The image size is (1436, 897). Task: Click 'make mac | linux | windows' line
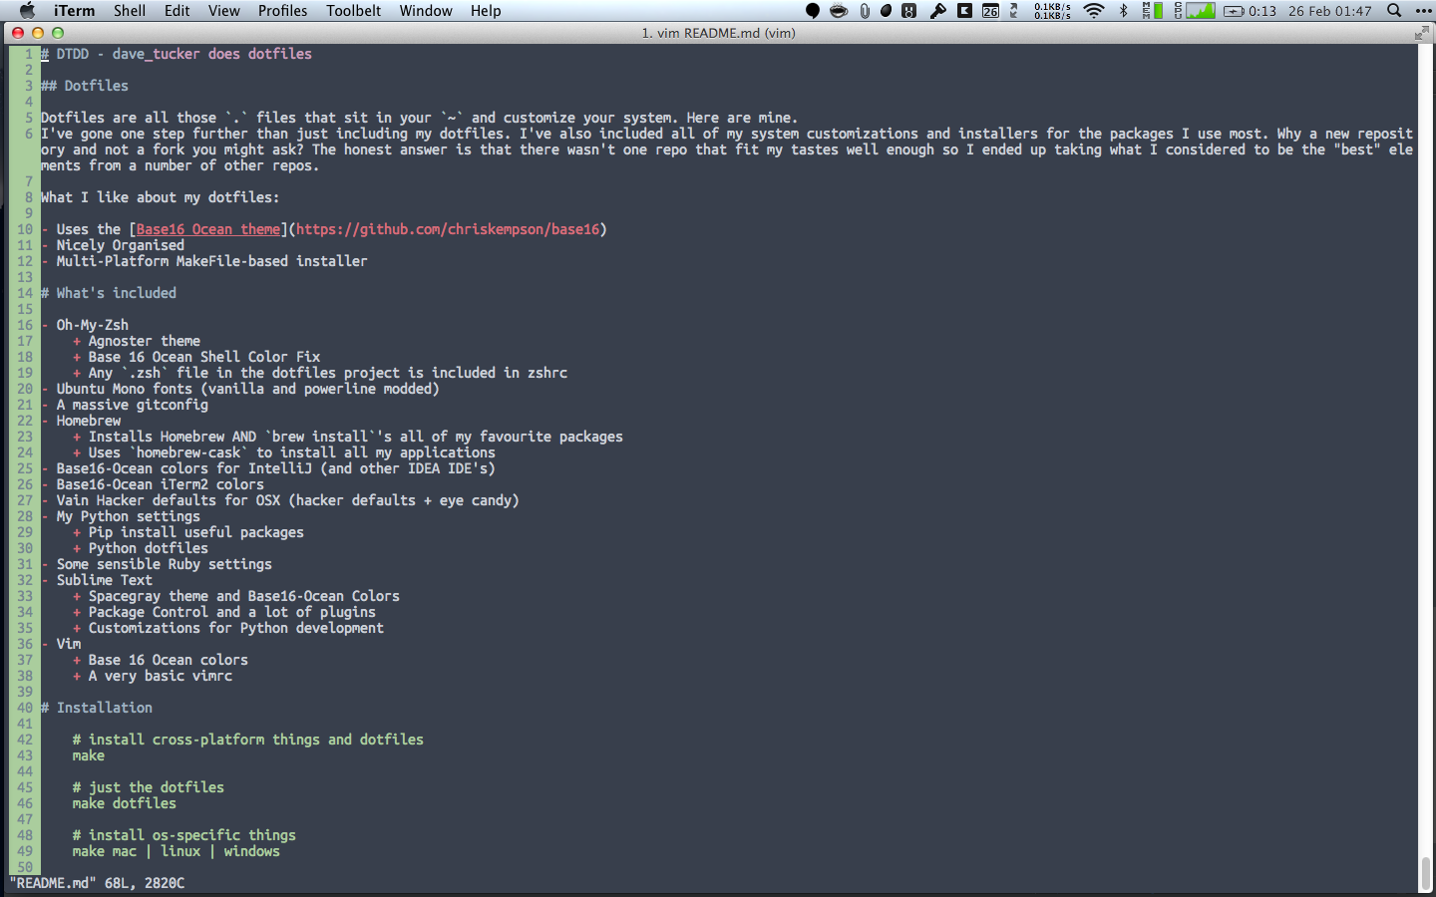pyautogui.click(x=177, y=851)
